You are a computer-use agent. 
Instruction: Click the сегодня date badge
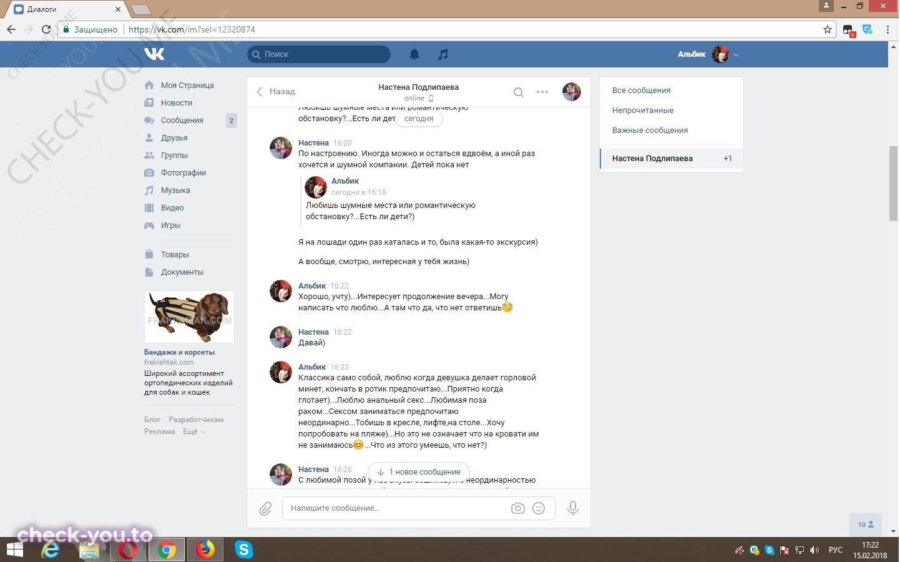tap(419, 119)
